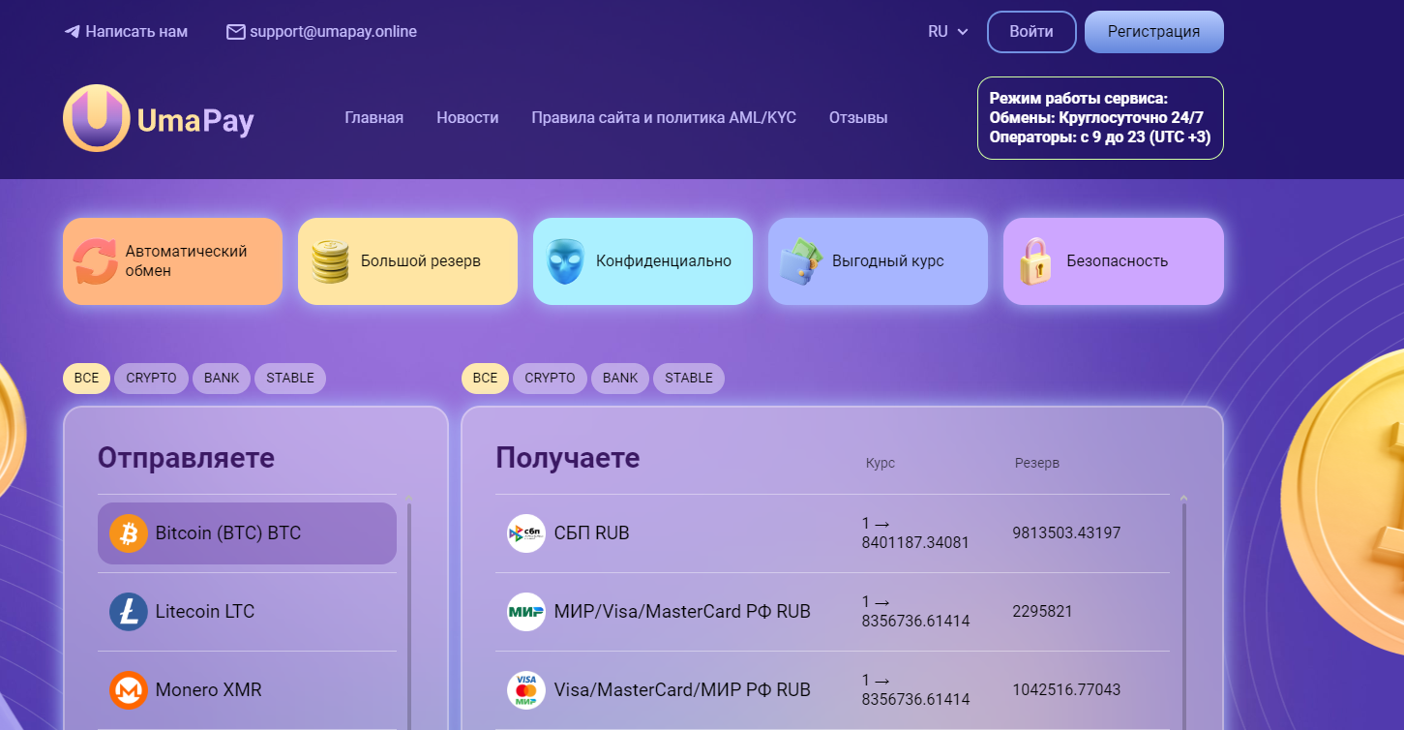Click the wallet favorable rate icon
Viewport: 1404px width, 730px height.
(801, 261)
